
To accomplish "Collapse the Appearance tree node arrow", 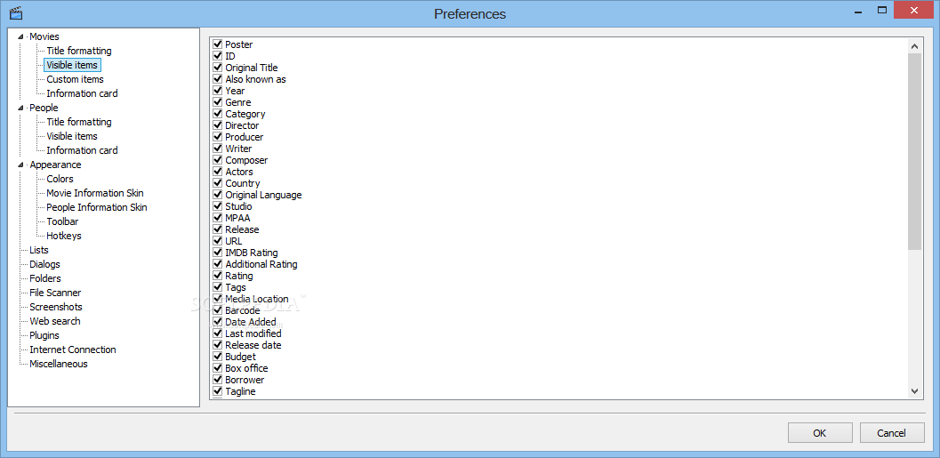I will pos(21,165).
